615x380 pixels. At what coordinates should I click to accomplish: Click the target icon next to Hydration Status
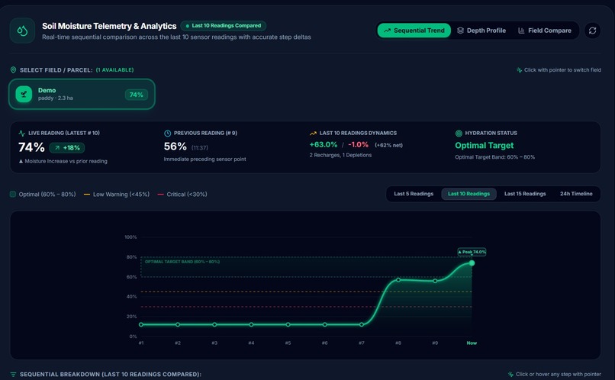pyautogui.click(x=459, y=134)
